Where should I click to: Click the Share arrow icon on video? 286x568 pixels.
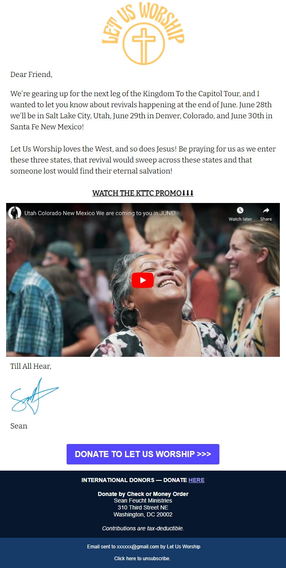(266, 210)
